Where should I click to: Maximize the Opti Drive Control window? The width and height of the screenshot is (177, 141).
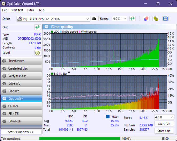(158, 4)
